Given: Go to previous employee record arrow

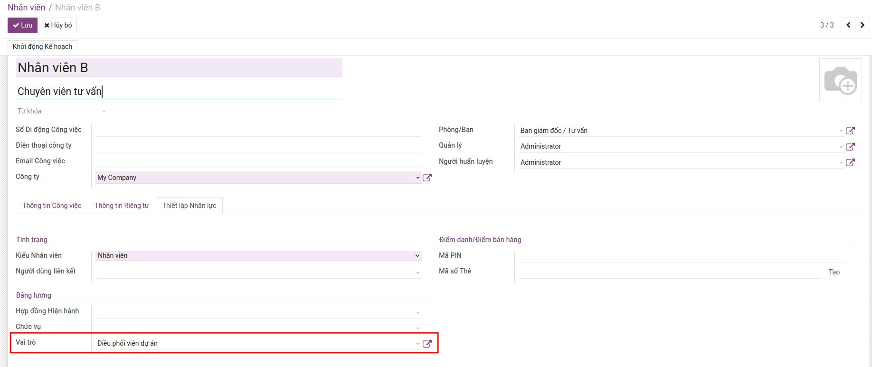Looking at the screenshot, I should [x=848, y=25].
